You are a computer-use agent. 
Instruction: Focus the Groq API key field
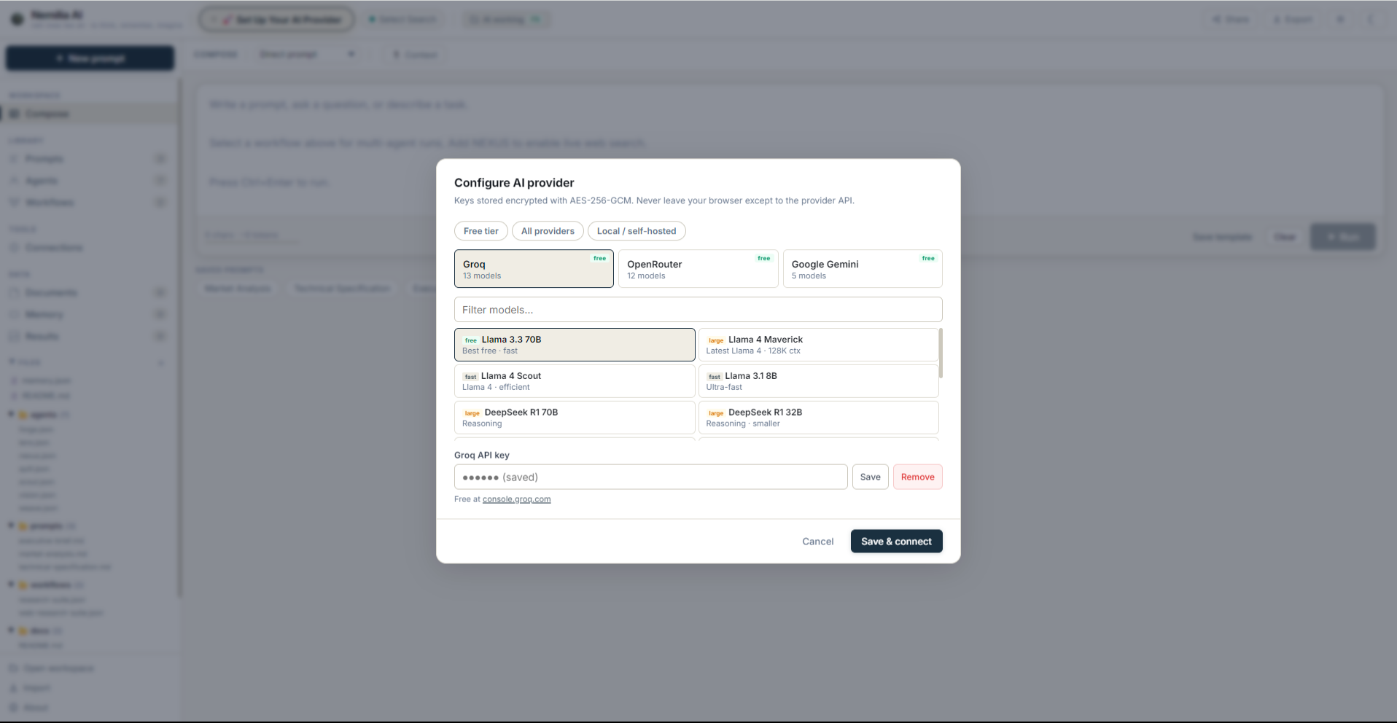(x=650, y=477)
